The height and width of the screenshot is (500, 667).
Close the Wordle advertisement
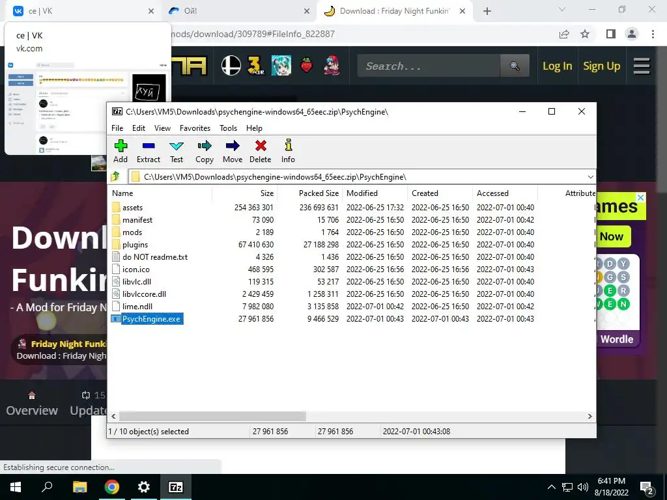click(x=640, y=198)
